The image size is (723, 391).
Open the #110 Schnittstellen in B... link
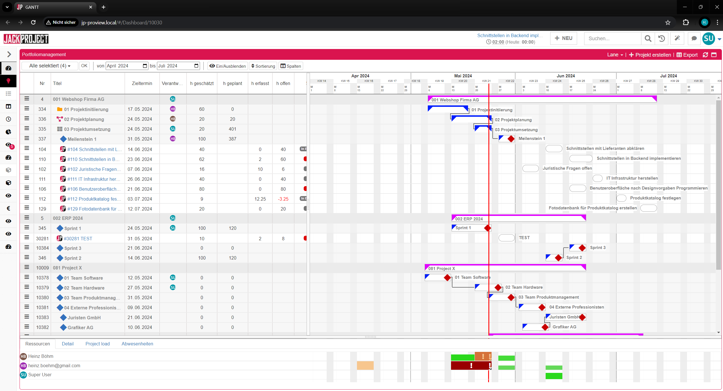(x=93, y=159)
